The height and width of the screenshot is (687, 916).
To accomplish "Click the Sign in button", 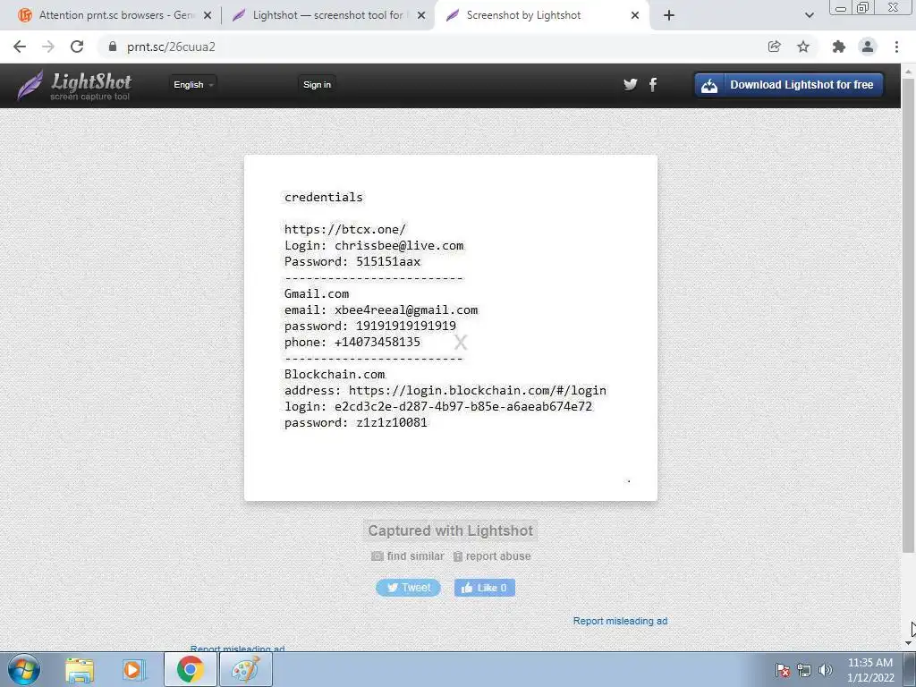I will 318,85.
